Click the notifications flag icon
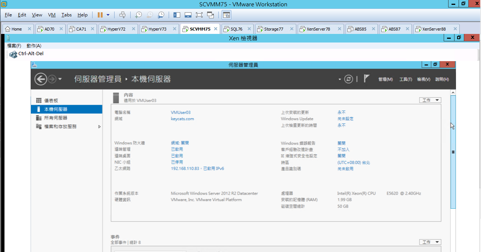The width and height of the screenshot is (481, 252). pos(366,79)
